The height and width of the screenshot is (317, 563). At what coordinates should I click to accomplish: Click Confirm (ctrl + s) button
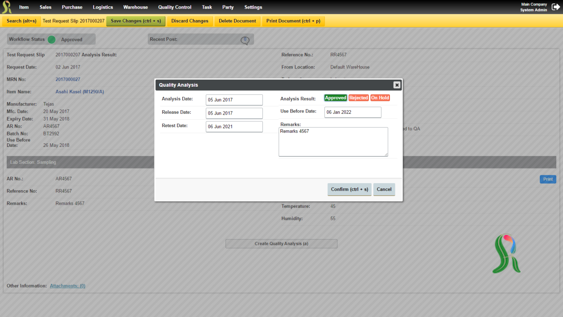[349, 189]
